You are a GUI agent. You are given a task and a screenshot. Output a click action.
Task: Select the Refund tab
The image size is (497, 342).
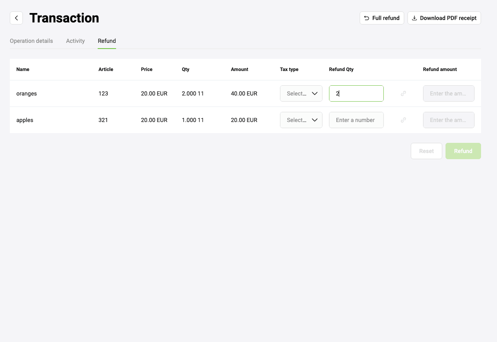[x=107, y=41]
